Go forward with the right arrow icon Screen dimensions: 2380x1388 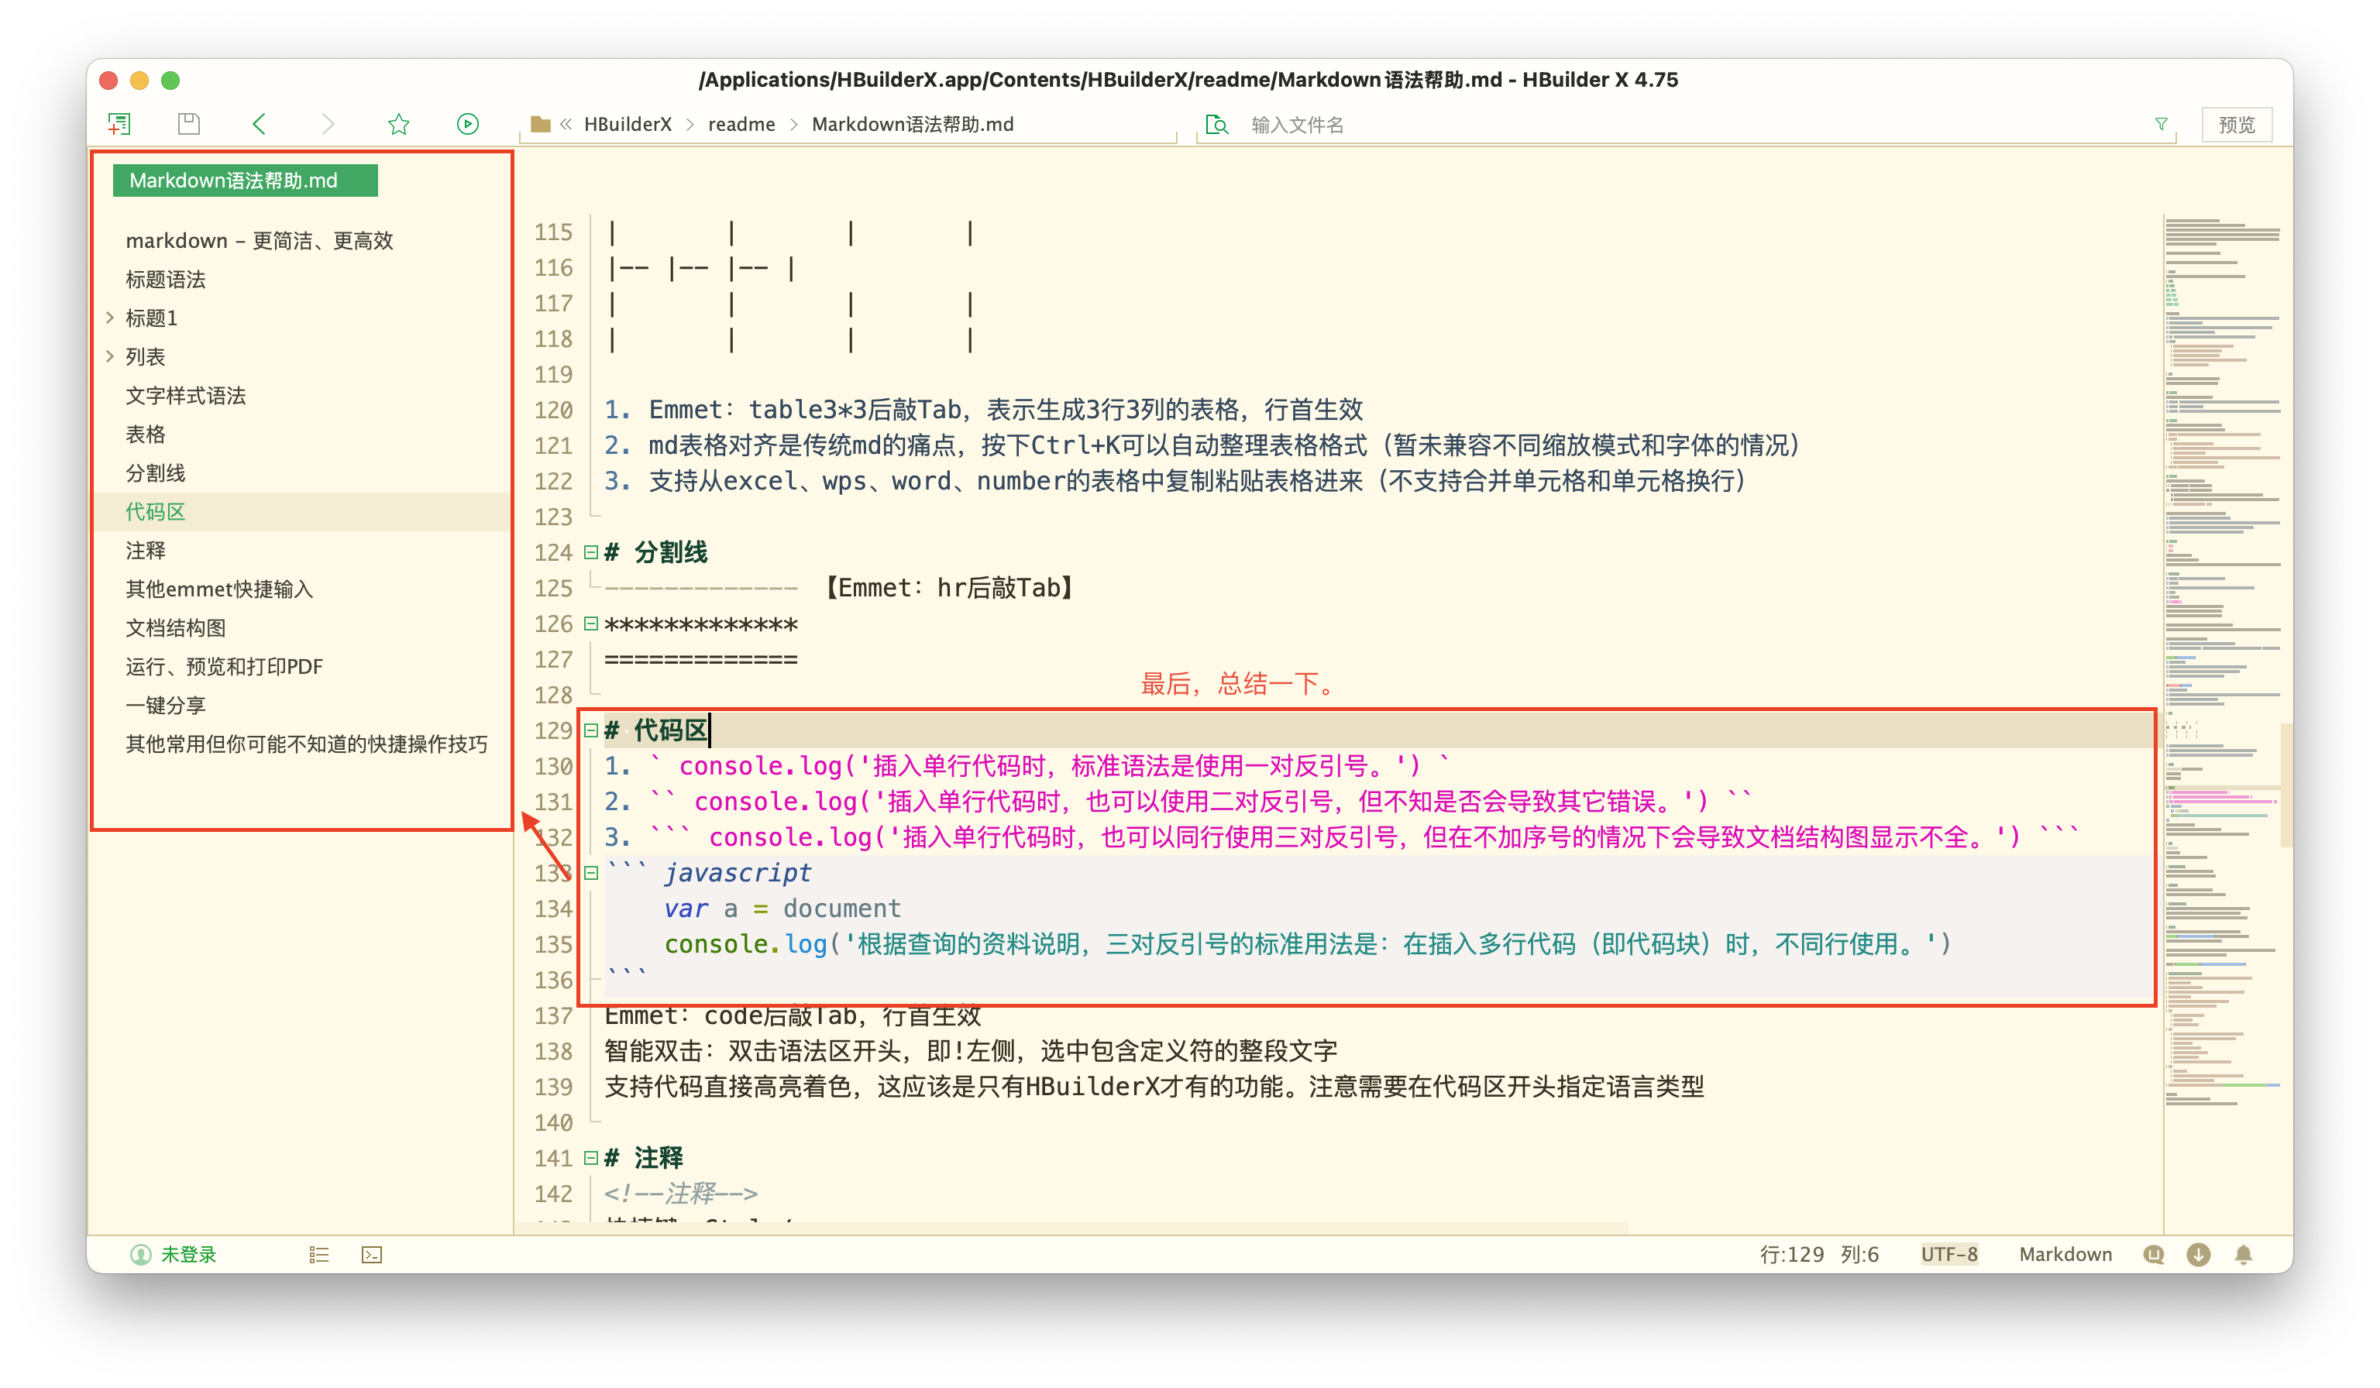(x=328, y=124)
